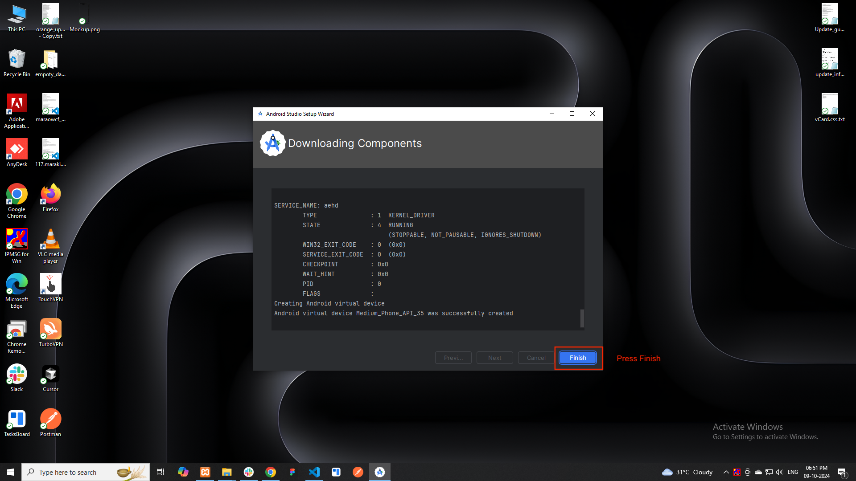Open TasksBoard app
This screenshot has height=481, width=856.
(x=16, y=419)
